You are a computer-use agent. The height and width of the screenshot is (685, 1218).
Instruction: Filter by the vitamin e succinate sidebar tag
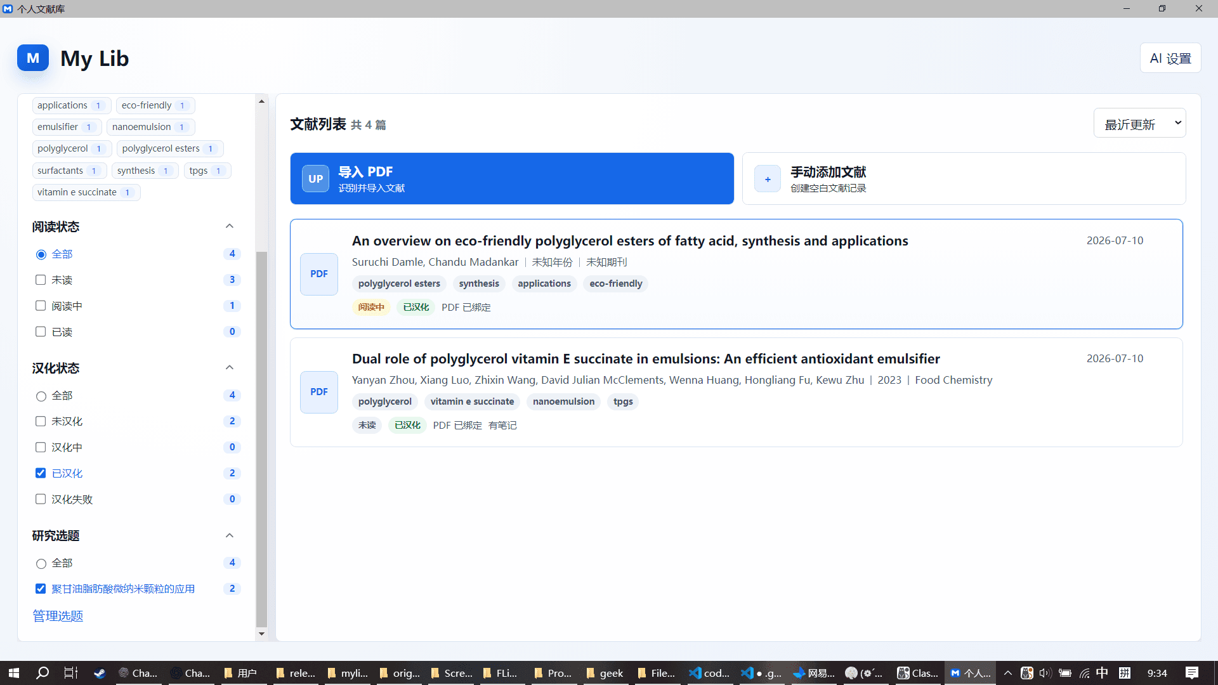tap(86, 192)
